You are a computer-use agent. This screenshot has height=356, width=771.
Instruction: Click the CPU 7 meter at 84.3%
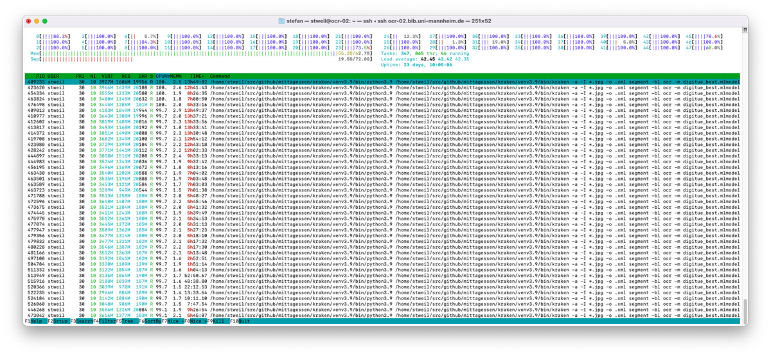point(141,42)
